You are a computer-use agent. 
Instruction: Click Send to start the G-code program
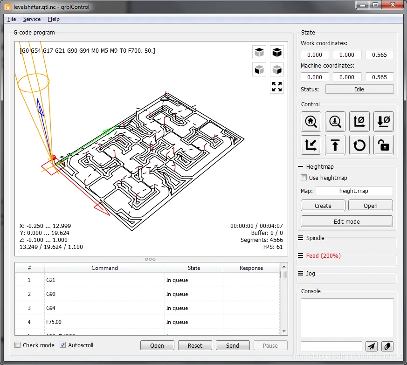(x=232, y=345)
